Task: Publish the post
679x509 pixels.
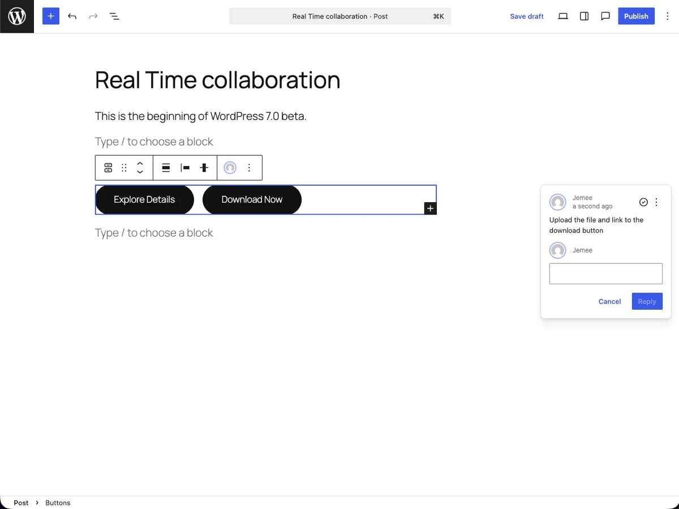Action: (x=636, y=16)
